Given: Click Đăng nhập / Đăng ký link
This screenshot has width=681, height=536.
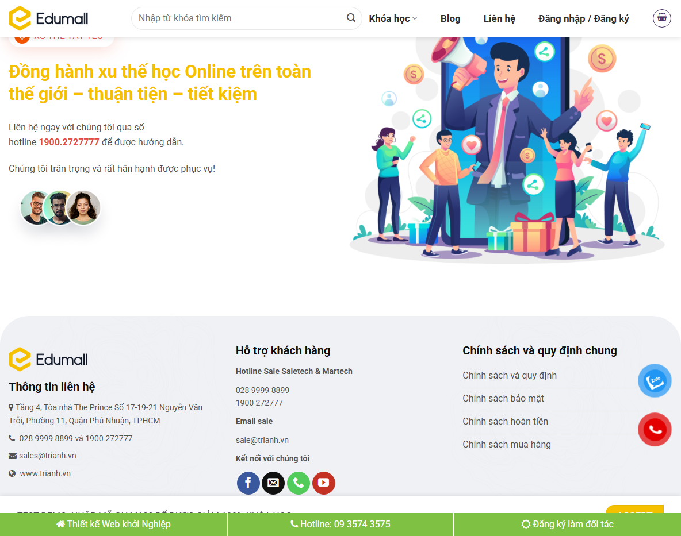Looking at the screenshot, I should pos(584,18).
